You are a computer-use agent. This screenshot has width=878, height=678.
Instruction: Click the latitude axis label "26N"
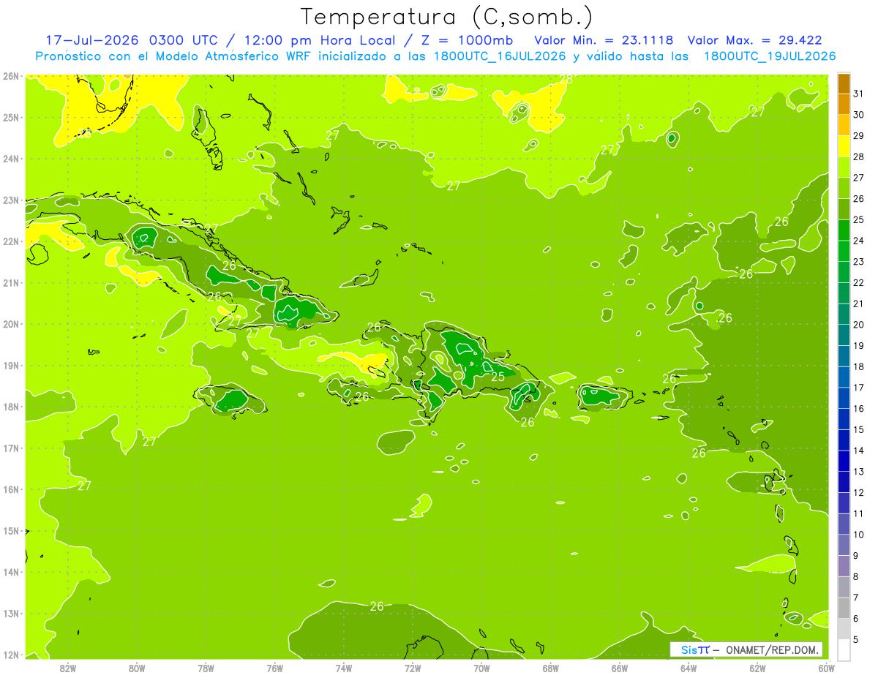(11, 76)
